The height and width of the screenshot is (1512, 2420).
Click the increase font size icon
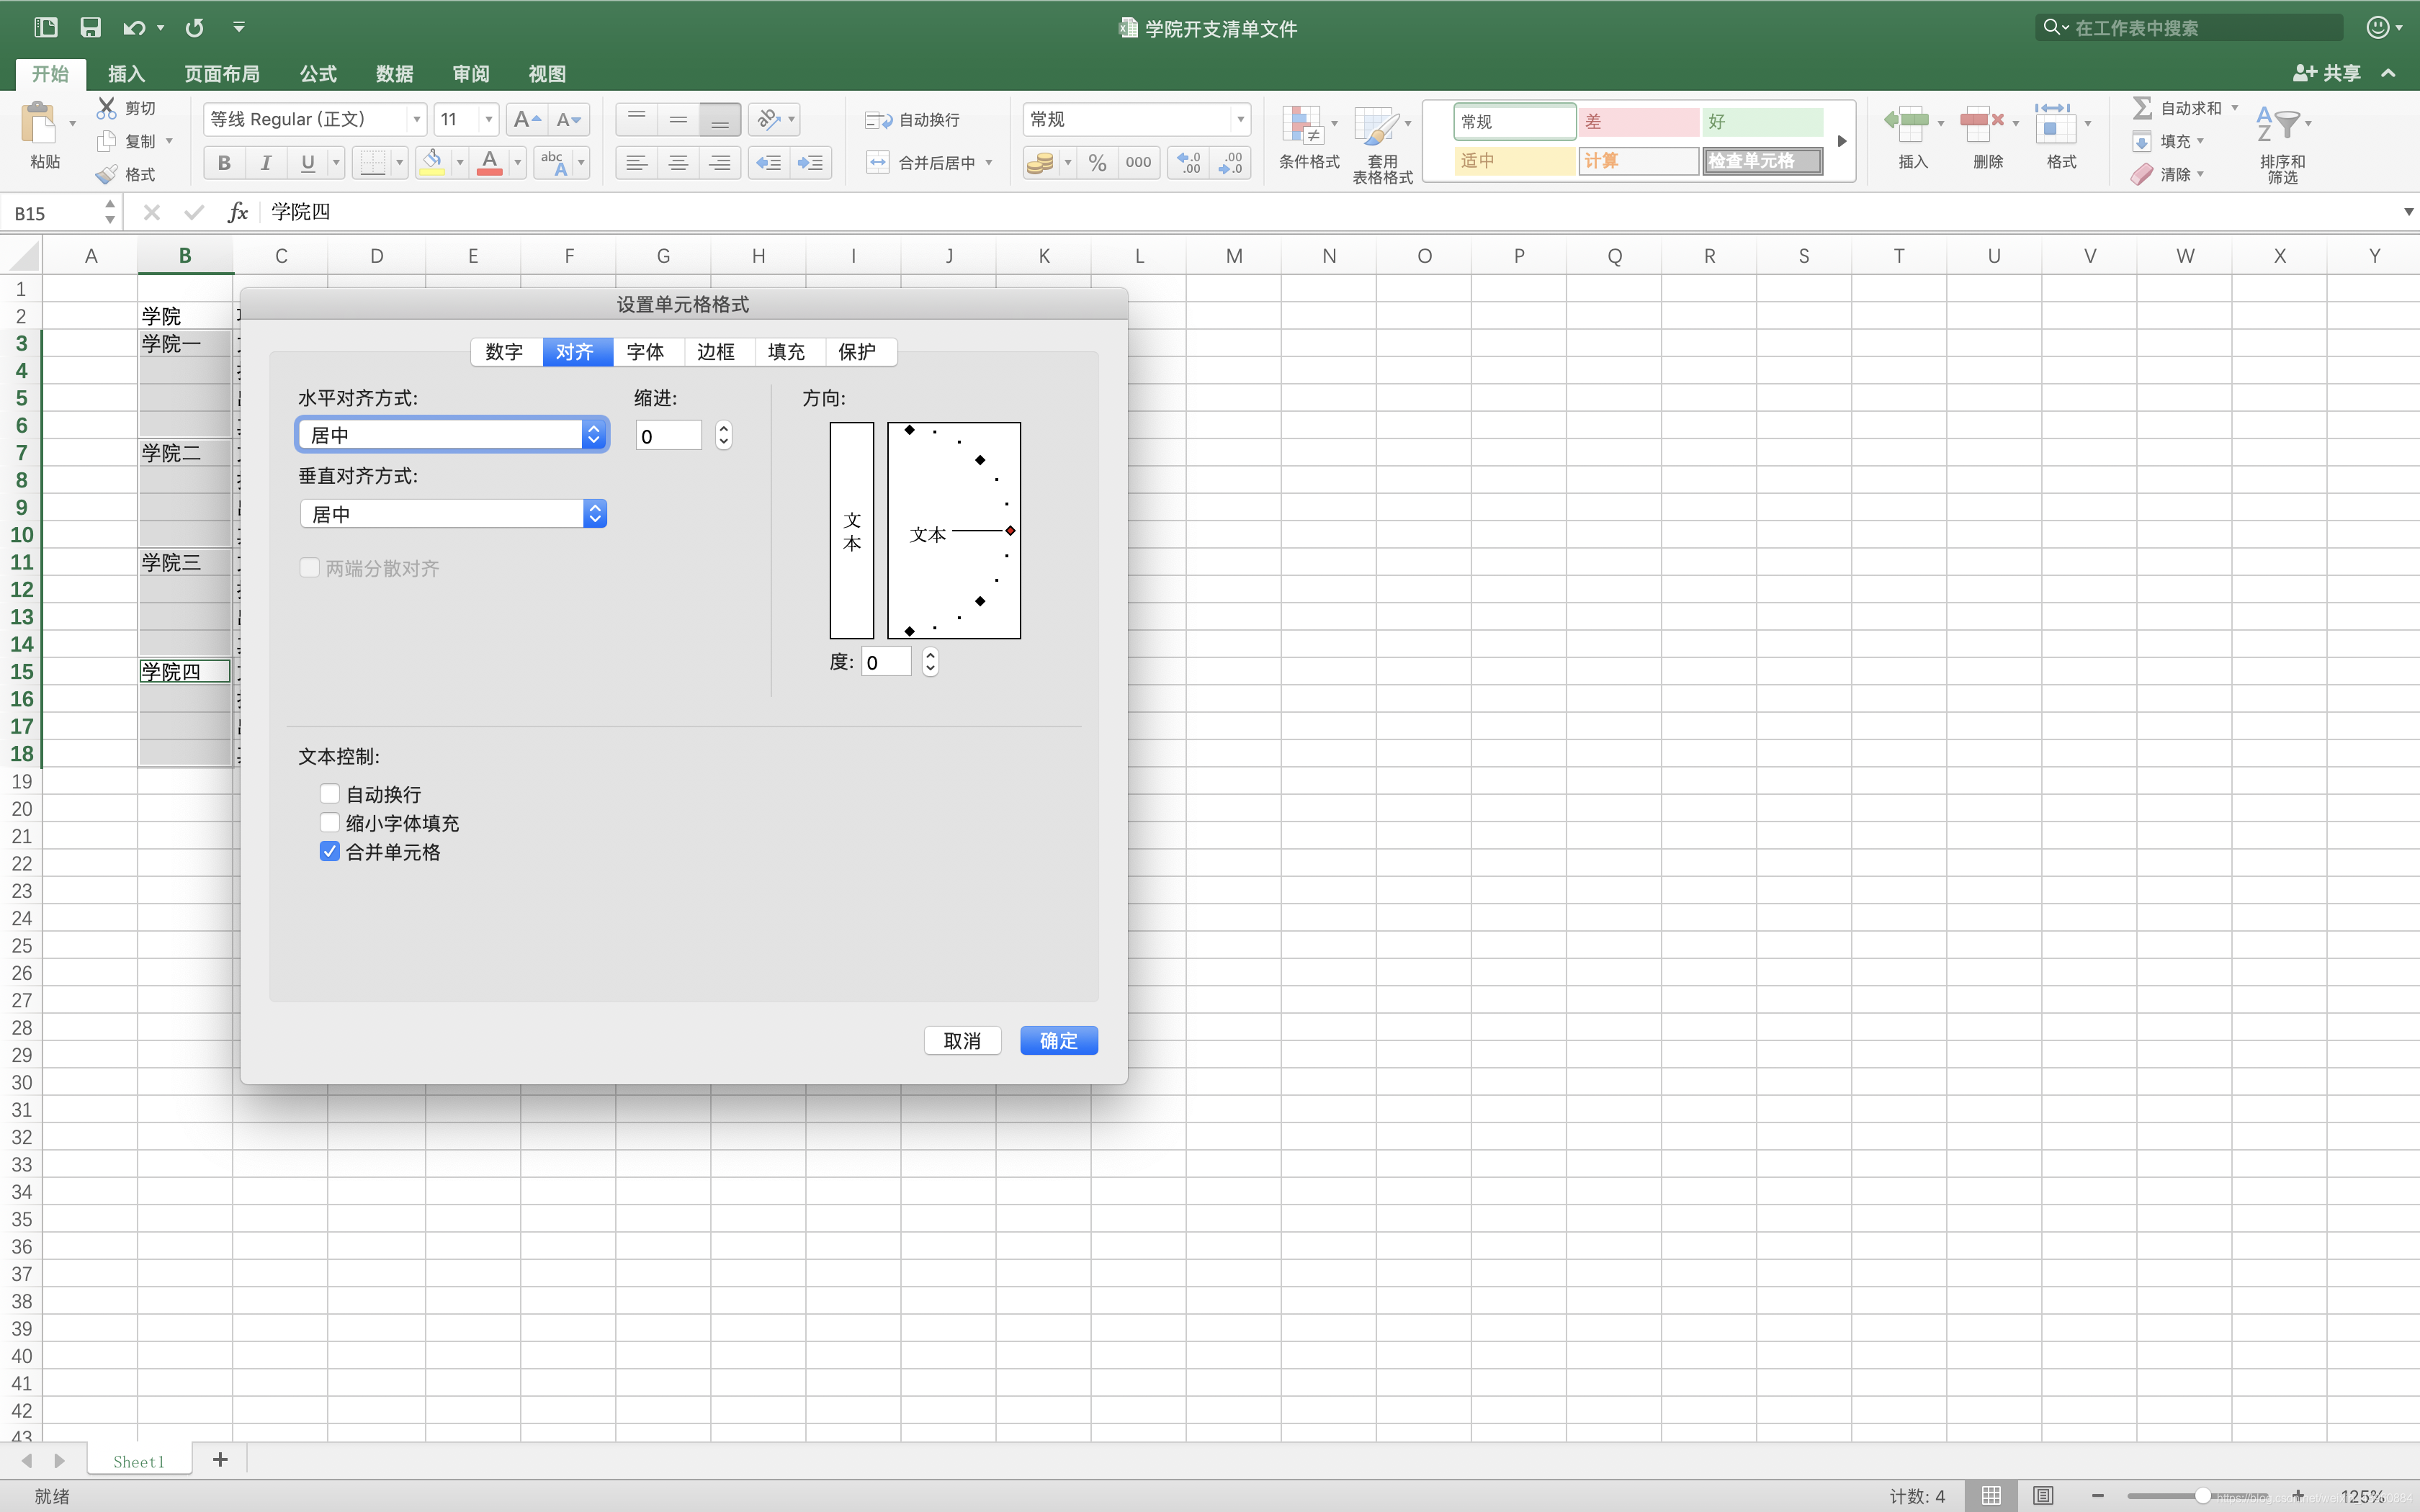coord(526,120)
